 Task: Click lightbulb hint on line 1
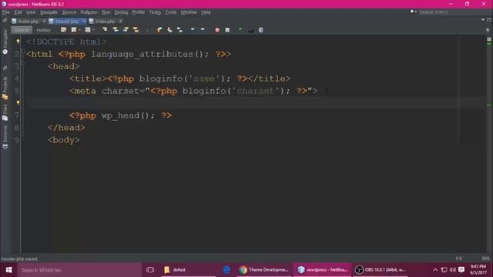point(18,42)
